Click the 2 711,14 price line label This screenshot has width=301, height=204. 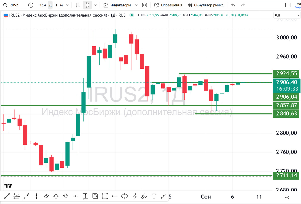pyautogui.click(x=286, y=175)
